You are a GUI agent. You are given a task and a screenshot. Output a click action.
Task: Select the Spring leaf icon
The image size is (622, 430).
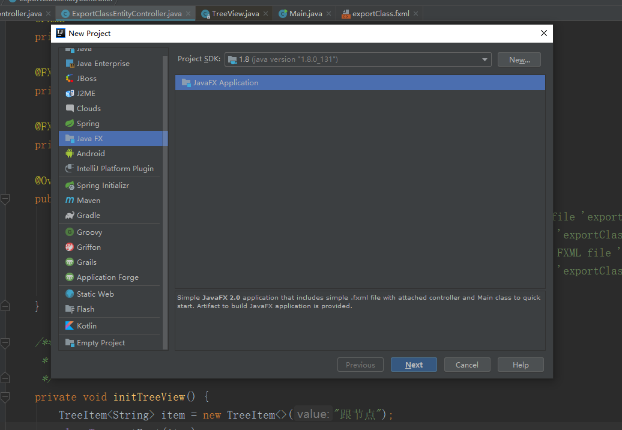(x=70, y=123)
